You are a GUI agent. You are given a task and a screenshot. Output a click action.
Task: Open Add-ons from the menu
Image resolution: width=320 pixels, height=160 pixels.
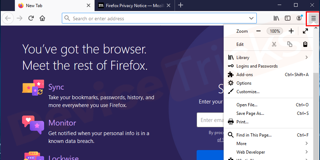(268, 75)
